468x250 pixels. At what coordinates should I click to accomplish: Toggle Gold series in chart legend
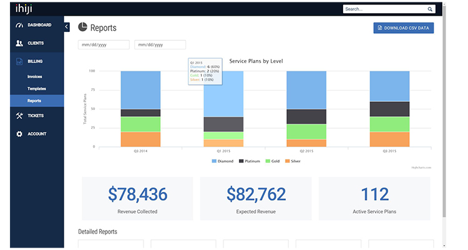[x=273, y=161]
